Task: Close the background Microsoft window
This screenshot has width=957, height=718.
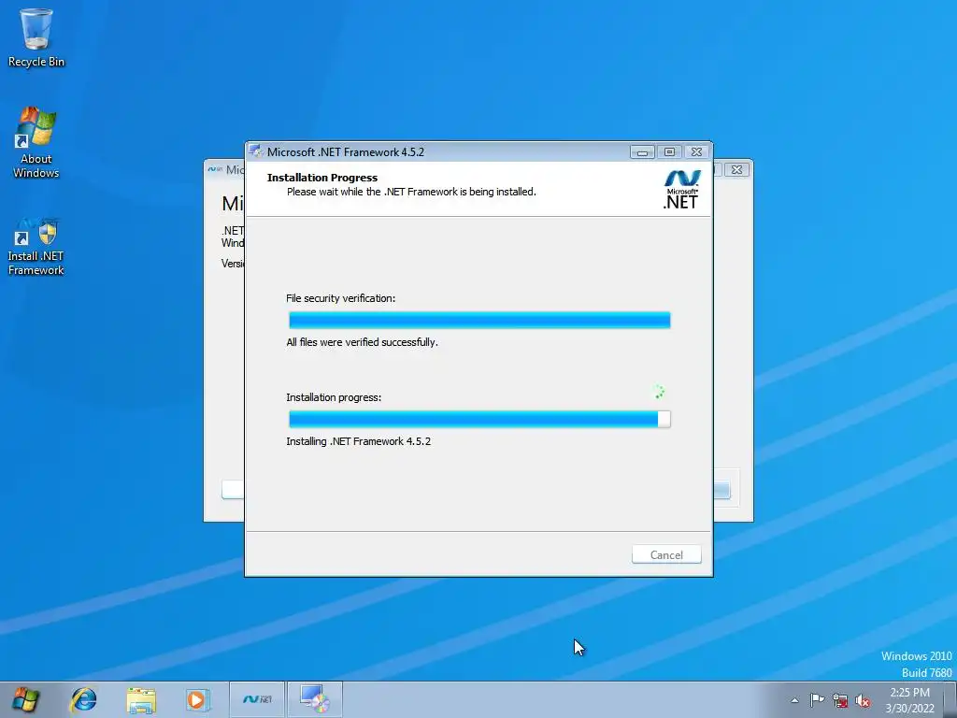Action: pos(736,170)
